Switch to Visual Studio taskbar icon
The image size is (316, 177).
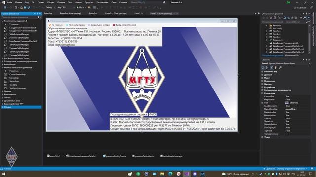click(187, 174)
